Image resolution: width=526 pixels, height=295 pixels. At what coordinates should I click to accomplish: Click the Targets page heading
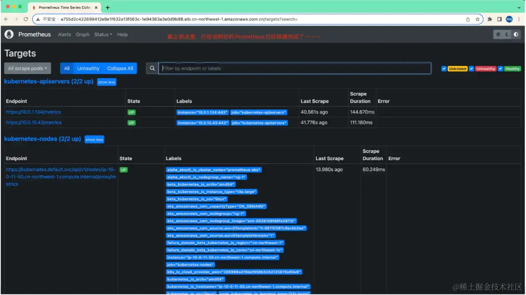coord(20,53)
